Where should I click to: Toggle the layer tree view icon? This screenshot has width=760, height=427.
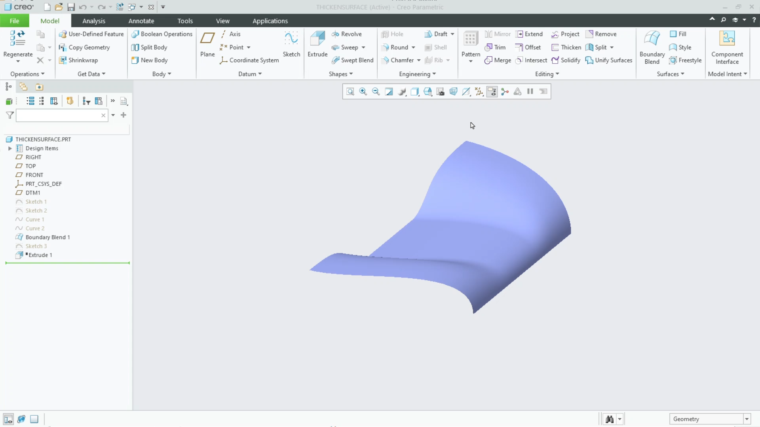pos(23,87)
